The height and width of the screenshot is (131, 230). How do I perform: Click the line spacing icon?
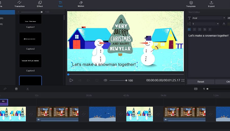pos(189,24)
